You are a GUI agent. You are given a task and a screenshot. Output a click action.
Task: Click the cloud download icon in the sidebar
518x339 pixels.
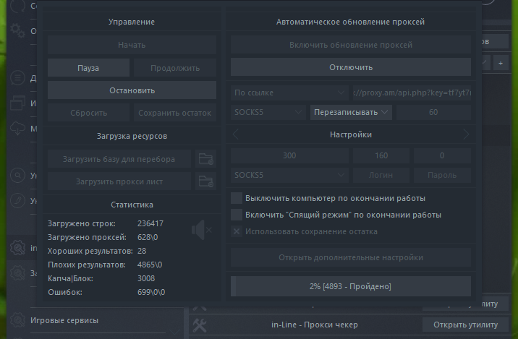(17, 128)
